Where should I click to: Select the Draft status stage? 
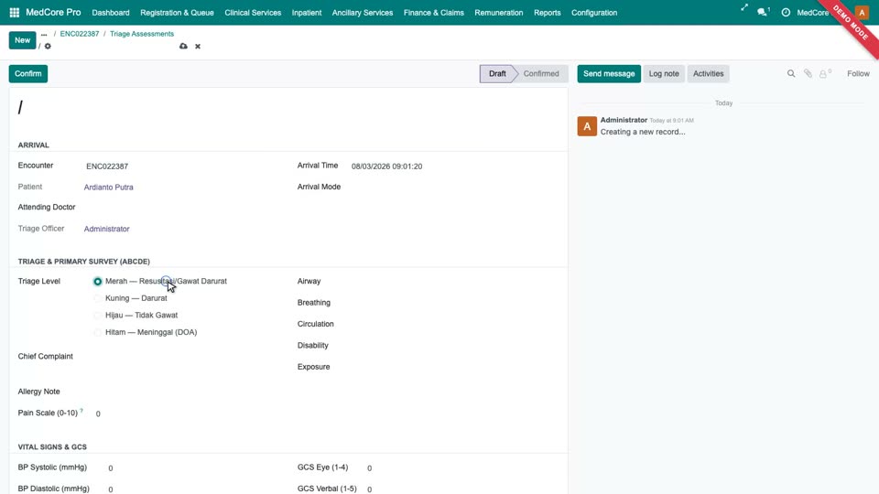[x=497, y=73]
